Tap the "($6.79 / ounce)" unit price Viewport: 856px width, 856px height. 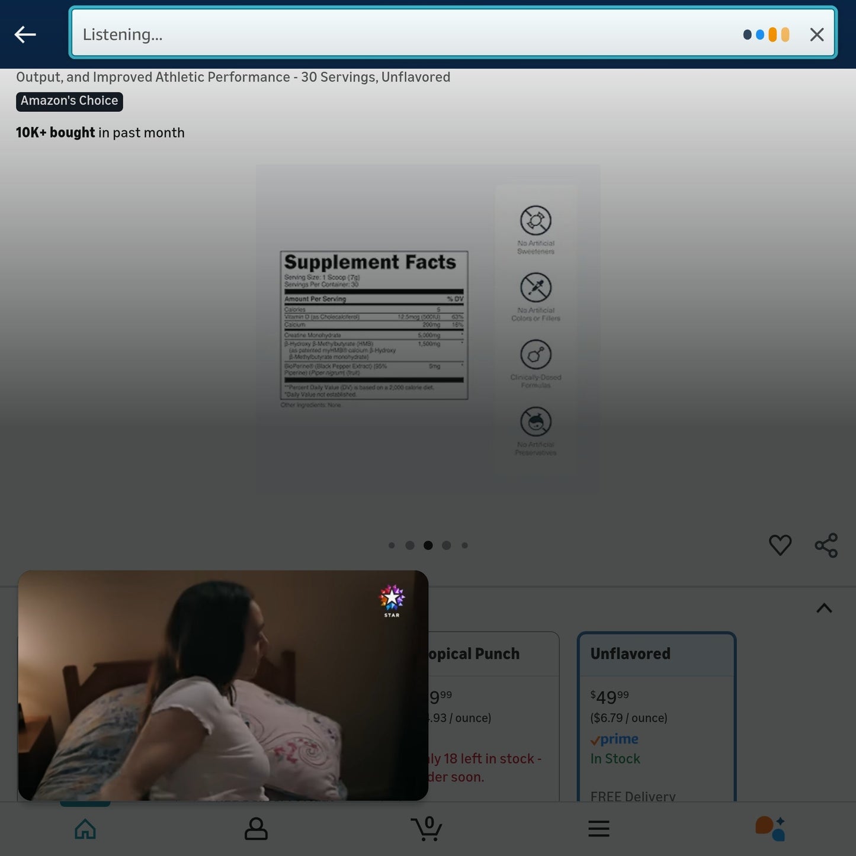pyautogui.click(x=629, y=718)
